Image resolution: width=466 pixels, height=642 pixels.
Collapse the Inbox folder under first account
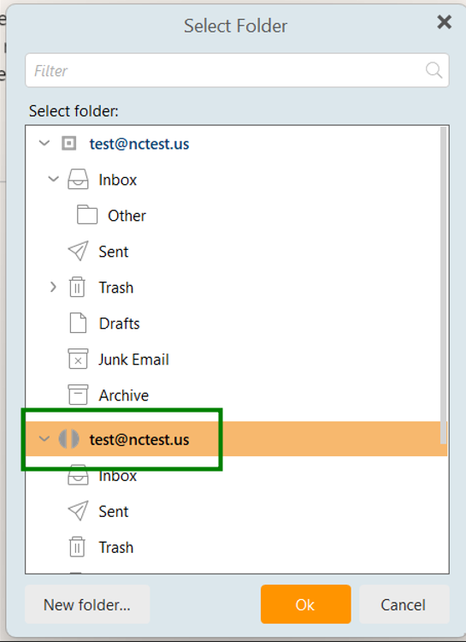[x=54, y=179]
